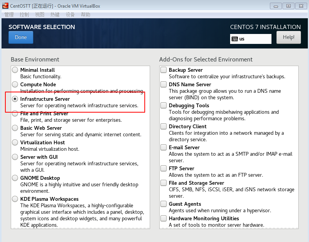The width and height of the screenshot is (309, 242).
Task: Open the 设备 menu in VirtualBox
Action: point(70,15)
